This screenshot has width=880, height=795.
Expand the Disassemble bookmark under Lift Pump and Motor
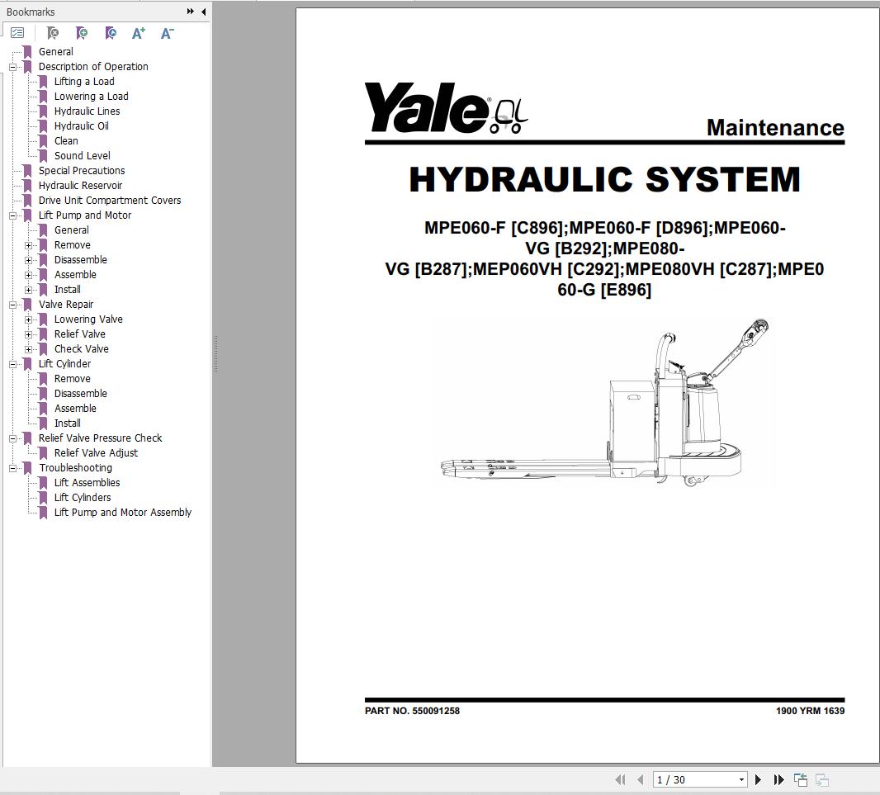click(28, 260)
